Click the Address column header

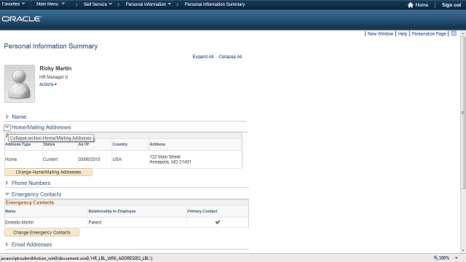pos(157,144)
